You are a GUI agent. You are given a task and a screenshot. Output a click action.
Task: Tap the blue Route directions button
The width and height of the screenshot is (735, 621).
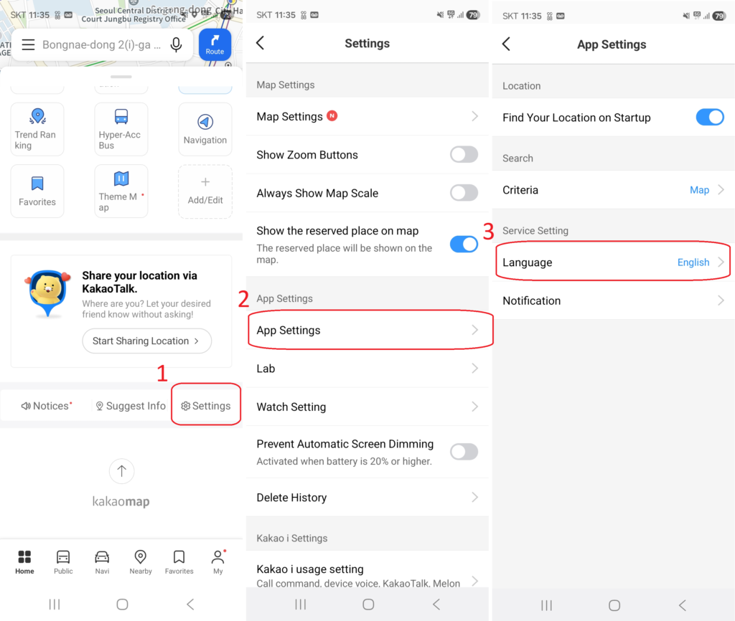pyautogui.click(x=215, y=44)
